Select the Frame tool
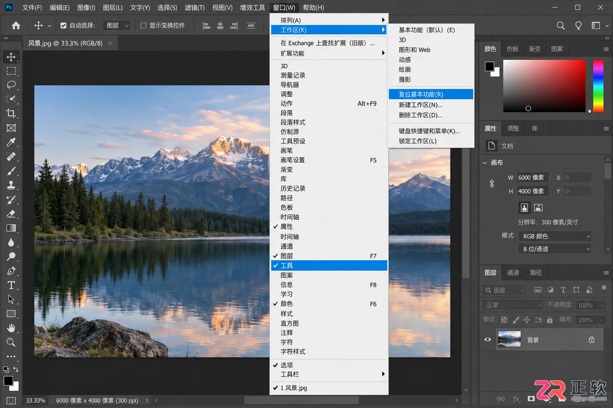This screenshot has width=613, height=408. click(11, 128)
